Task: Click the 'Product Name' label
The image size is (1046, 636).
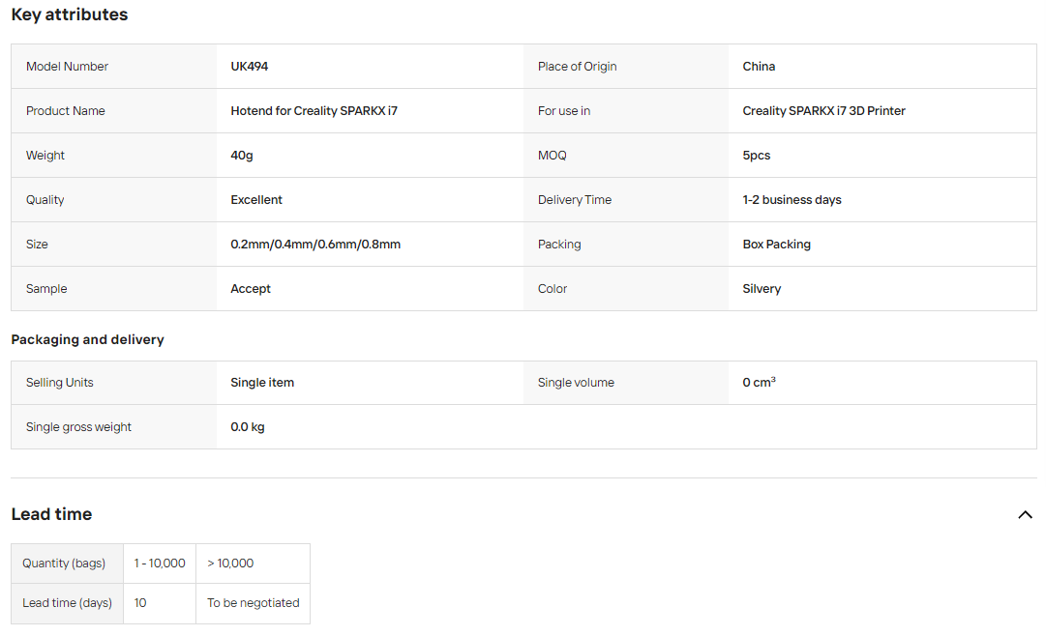Action: tap(66, 110)
